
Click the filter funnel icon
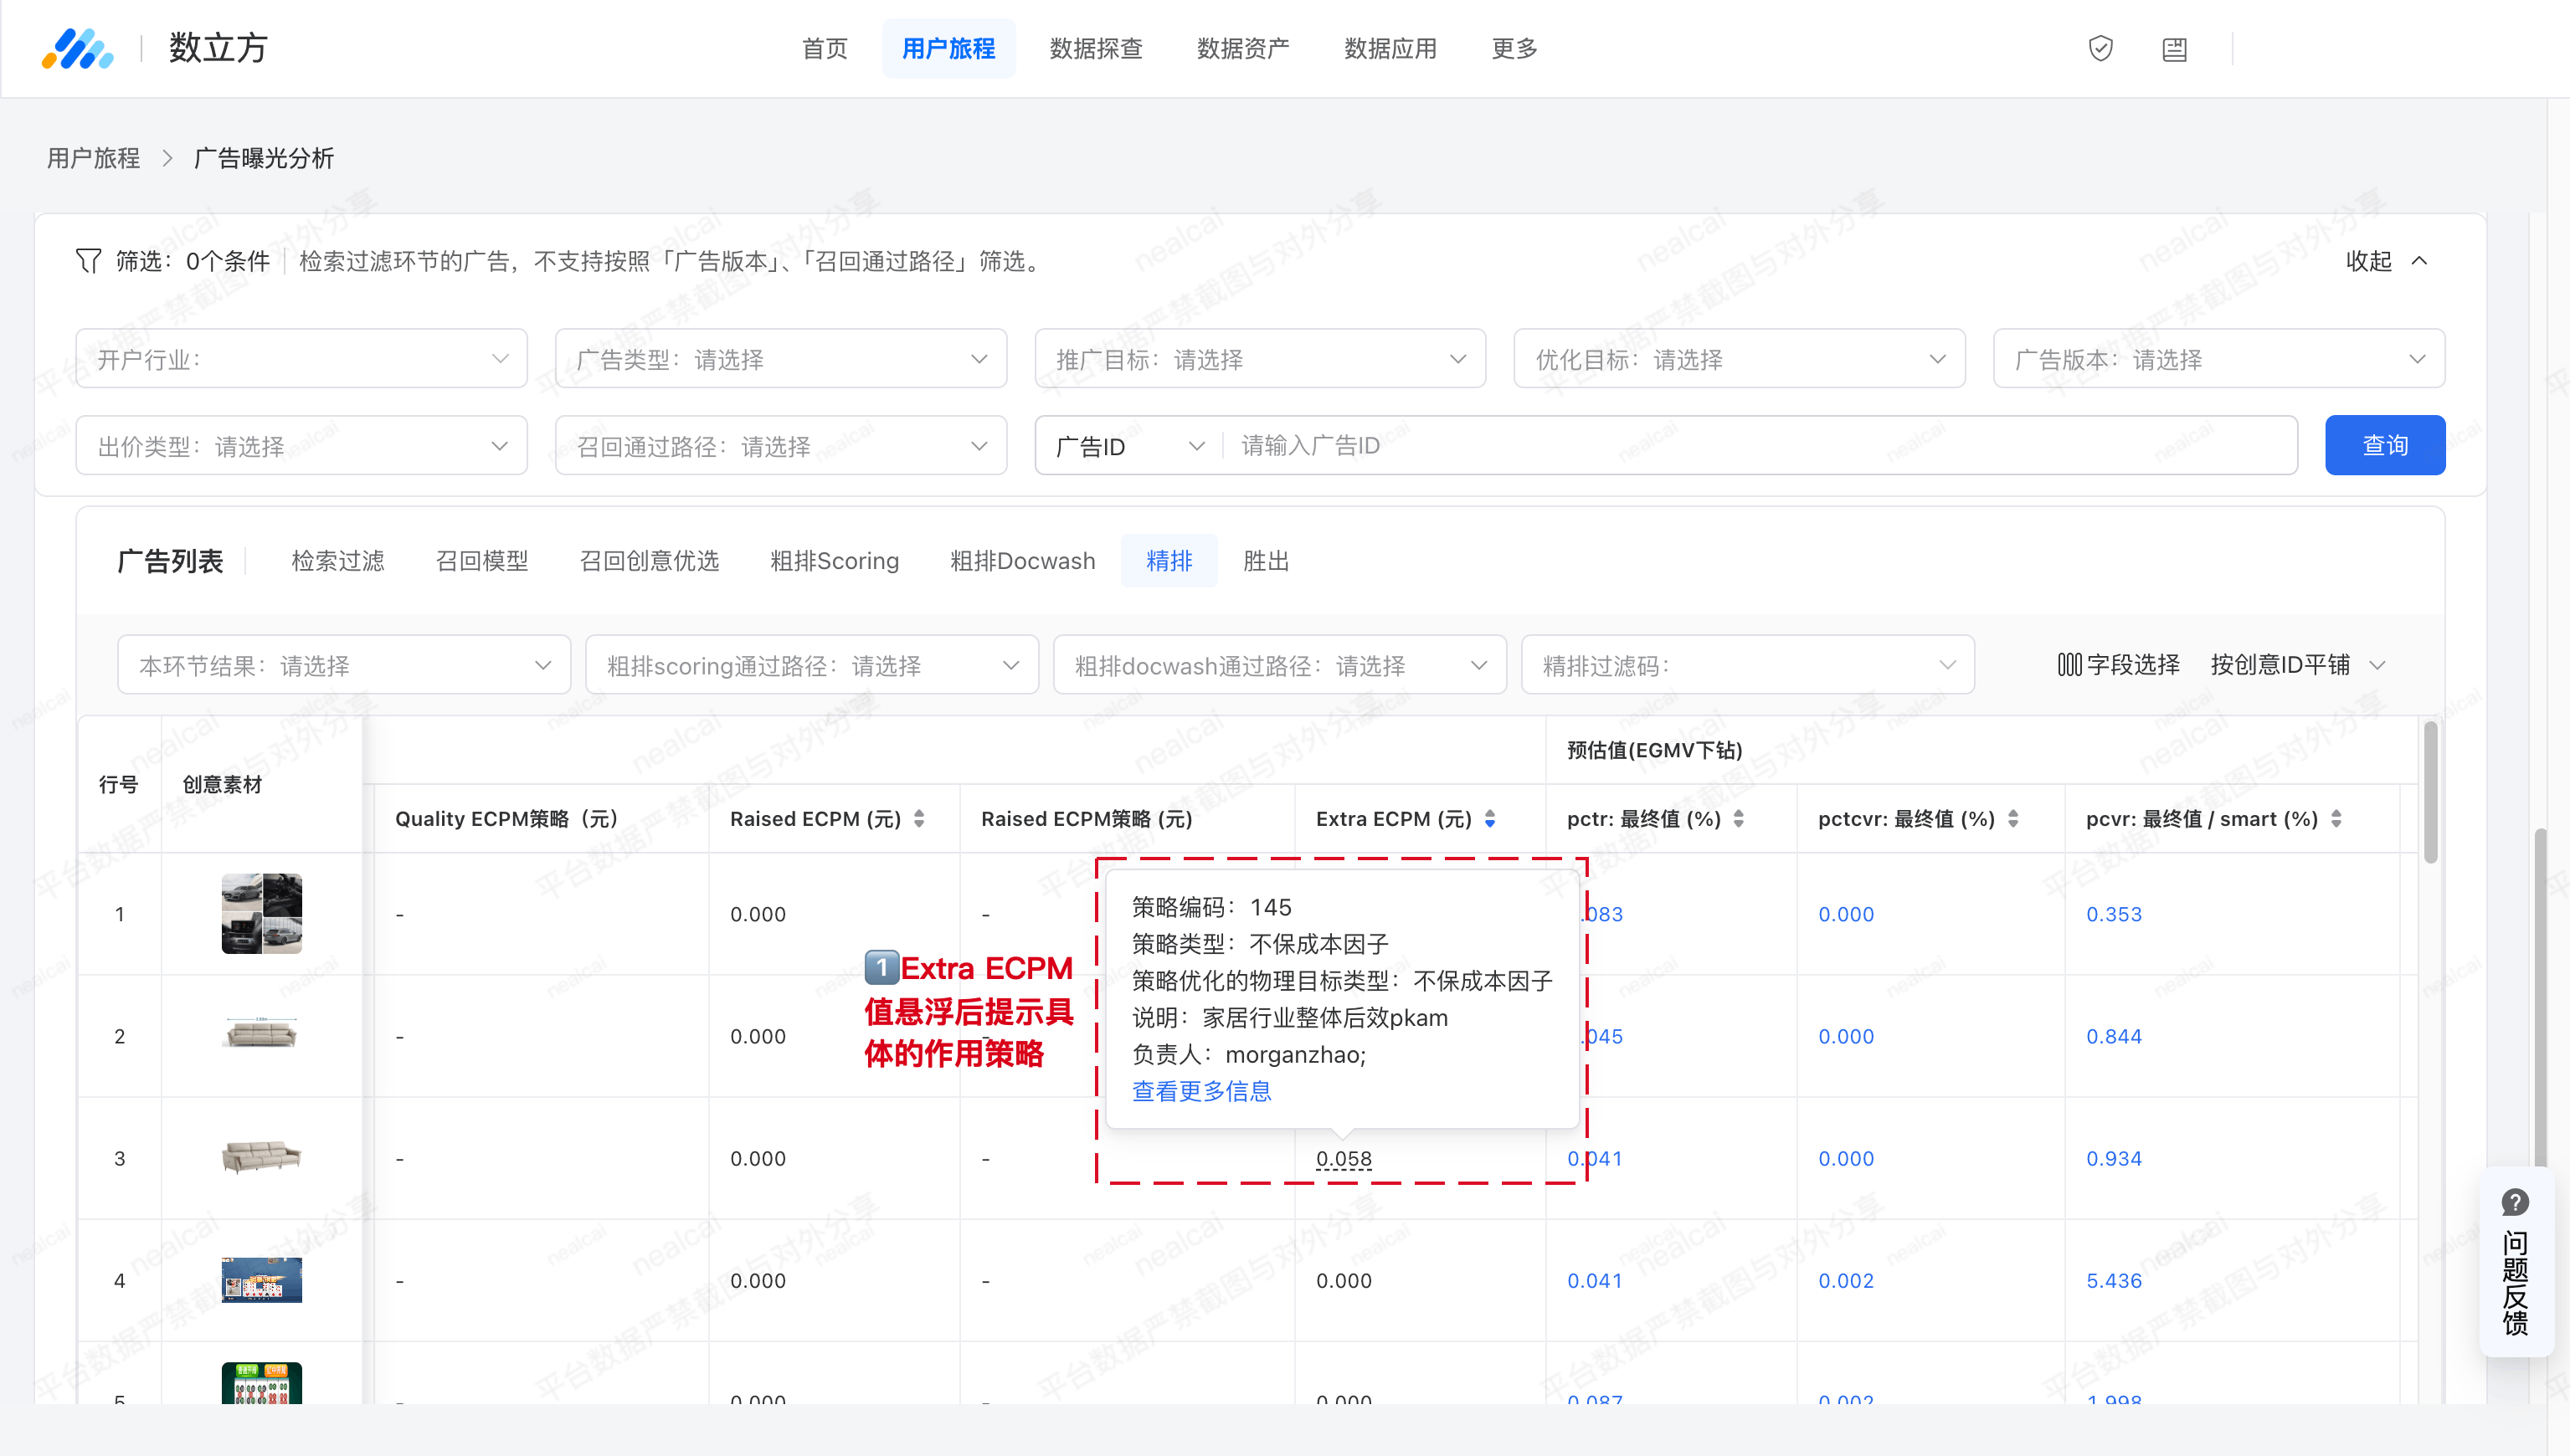(x=88, y=261)
